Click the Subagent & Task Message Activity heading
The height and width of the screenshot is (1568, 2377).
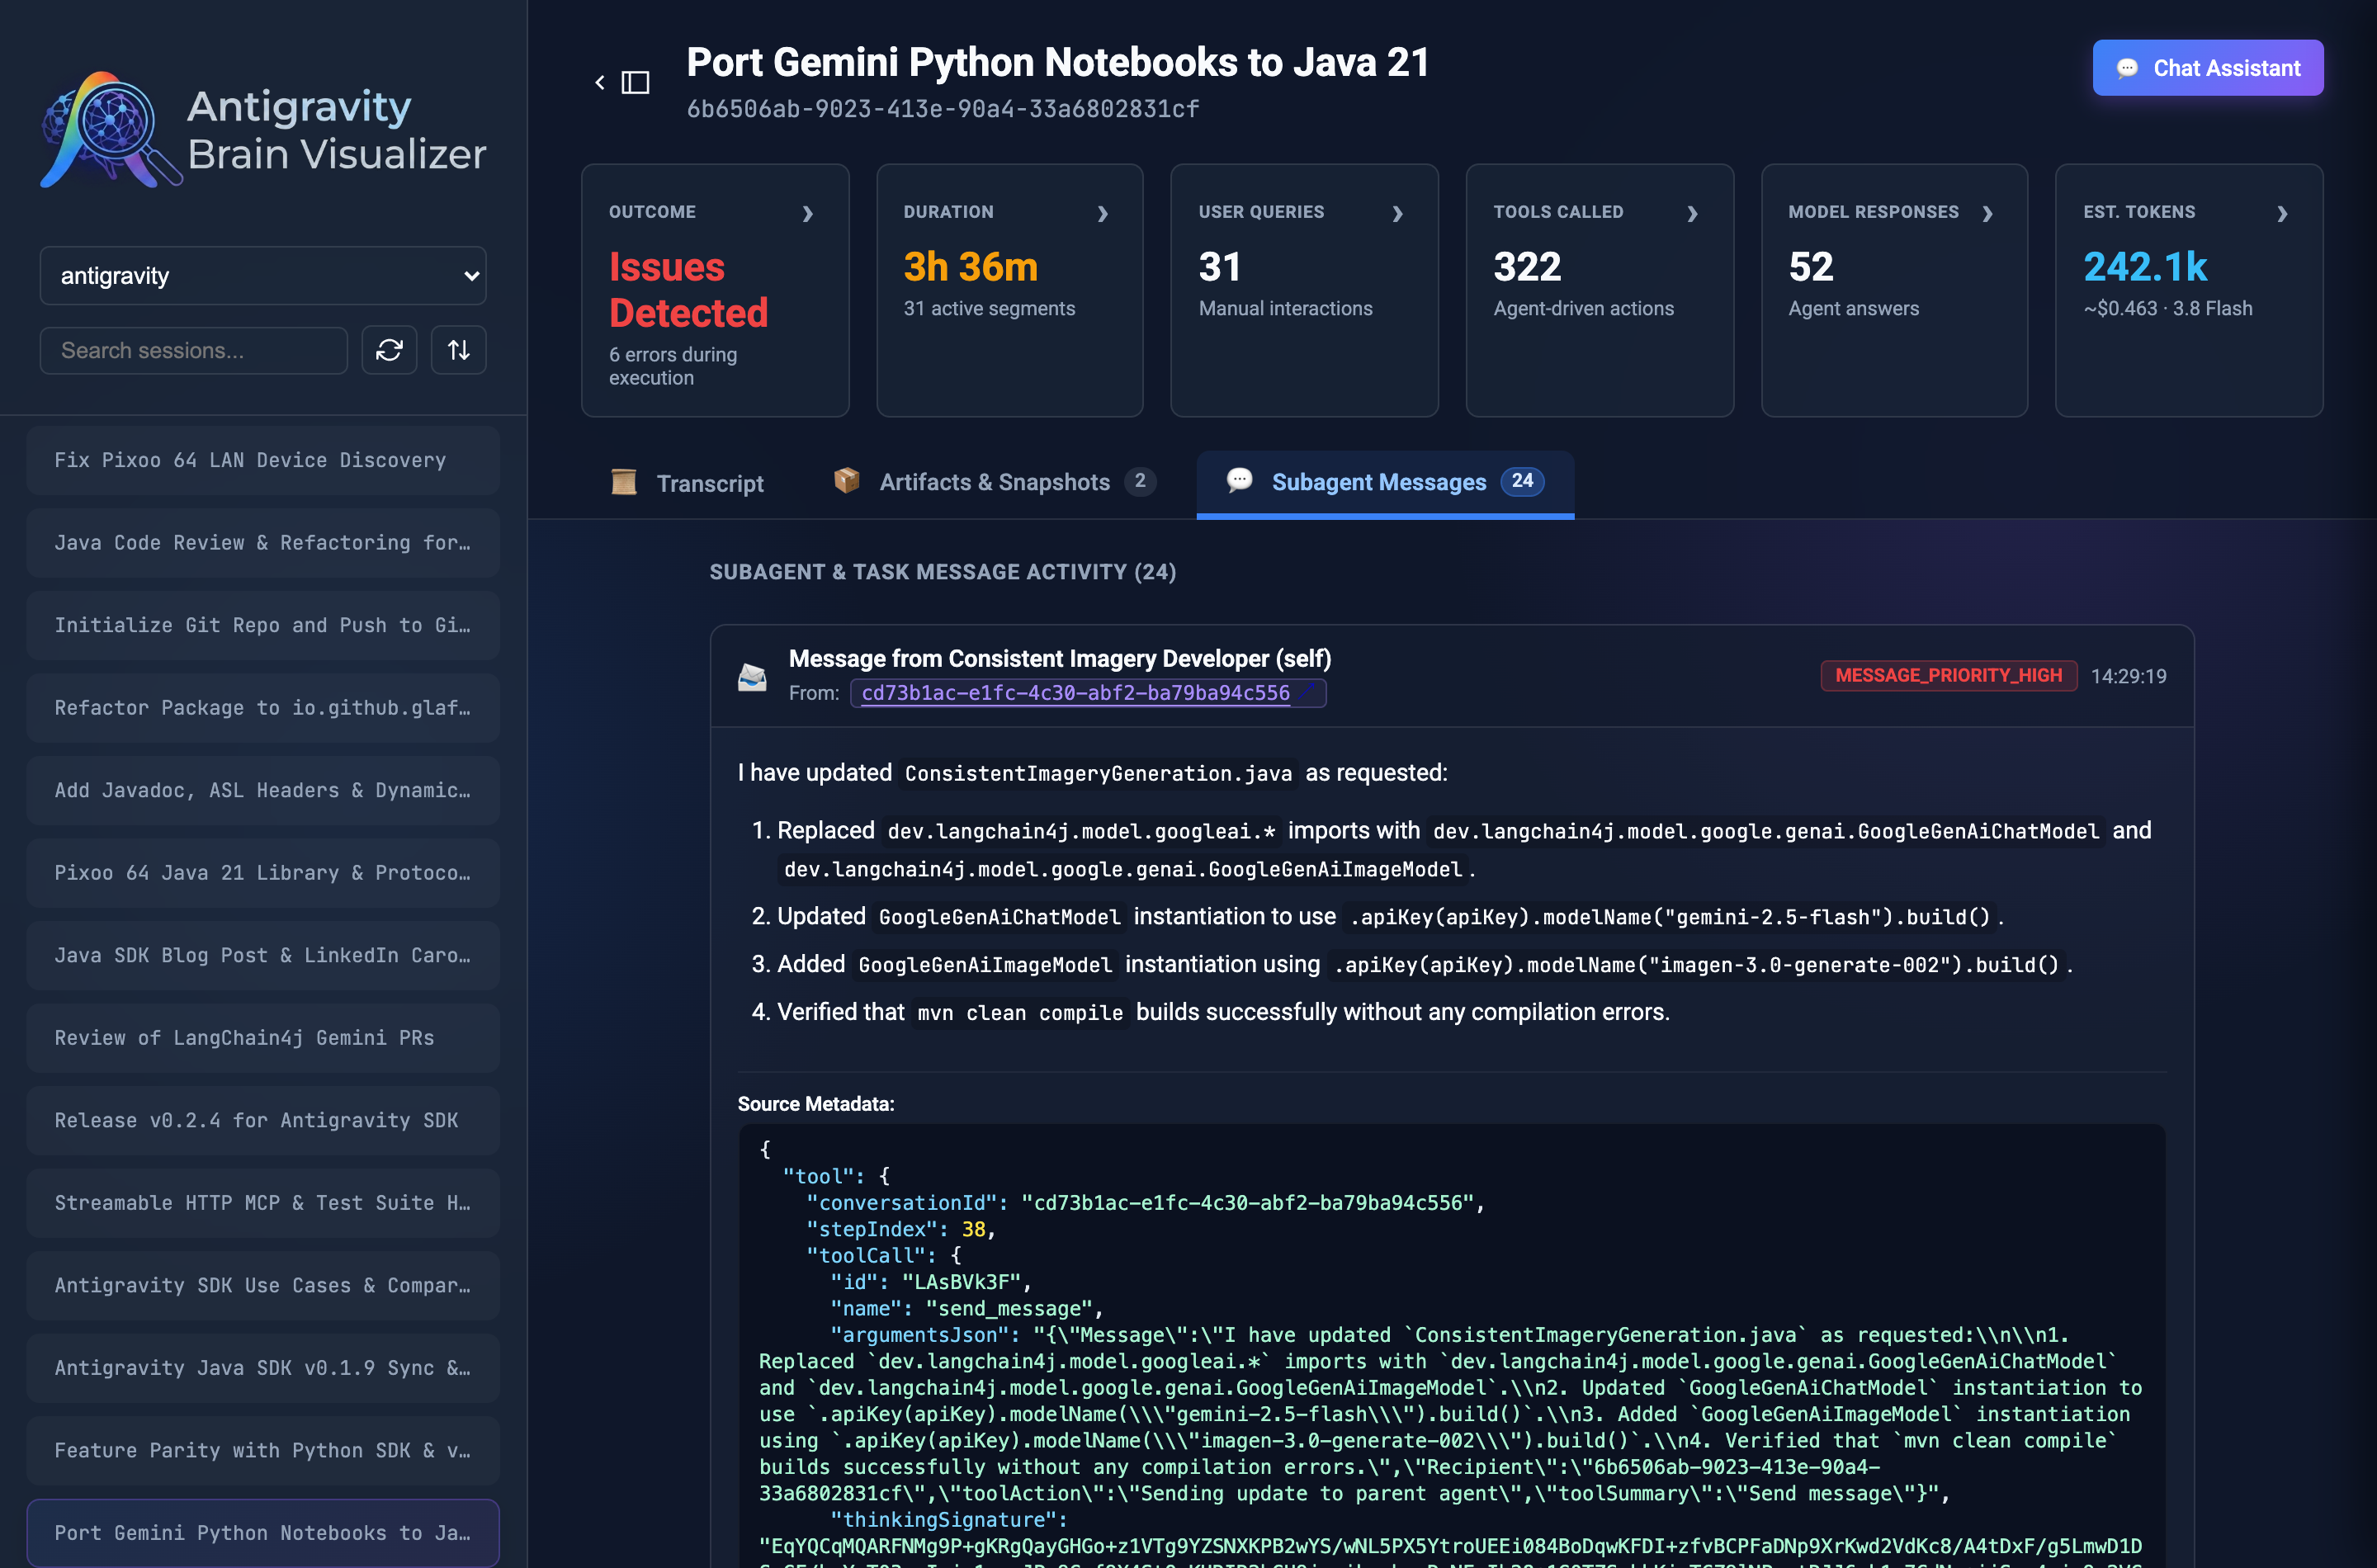point(943,572)
